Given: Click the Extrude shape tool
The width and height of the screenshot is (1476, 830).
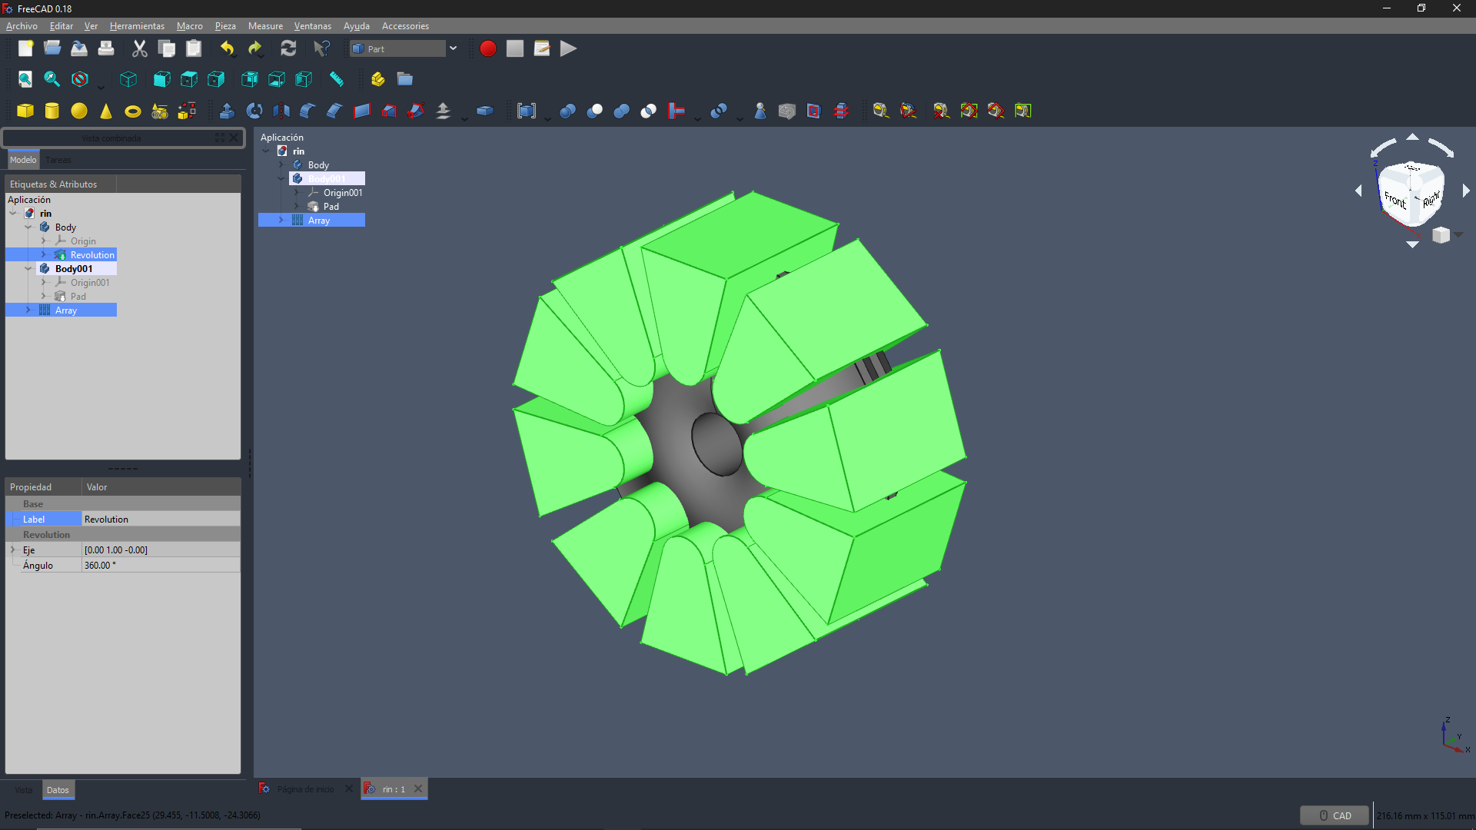Looking at the screenshot, I should pyautogui.click(x=227, y=111).
